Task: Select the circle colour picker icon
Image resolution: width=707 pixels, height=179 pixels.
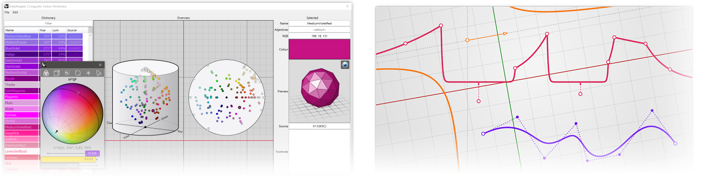Action: pos(78,73)
